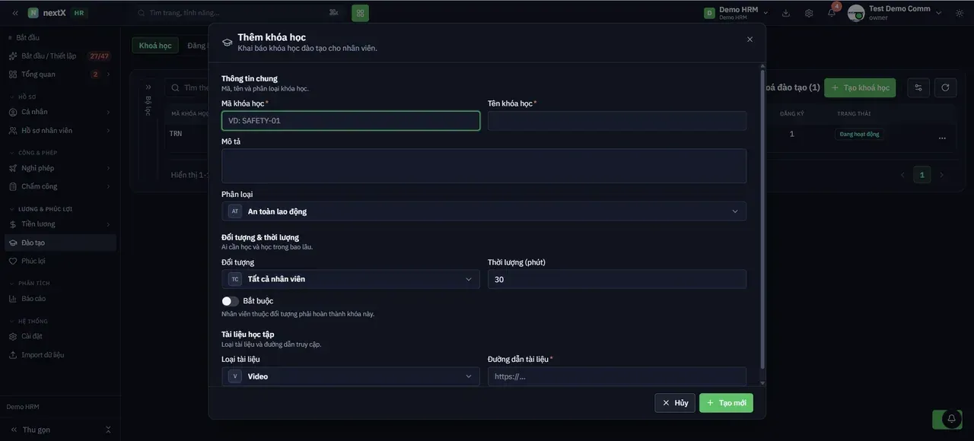Open the Đối tượng dropdown
The image size is (974, 441).
pos(351,279)
